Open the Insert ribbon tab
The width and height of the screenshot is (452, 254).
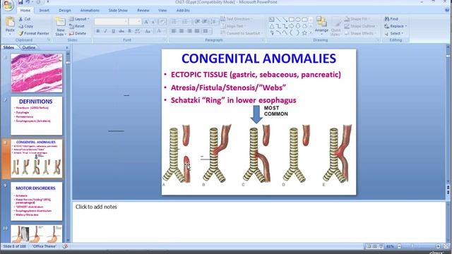point(44,11)
